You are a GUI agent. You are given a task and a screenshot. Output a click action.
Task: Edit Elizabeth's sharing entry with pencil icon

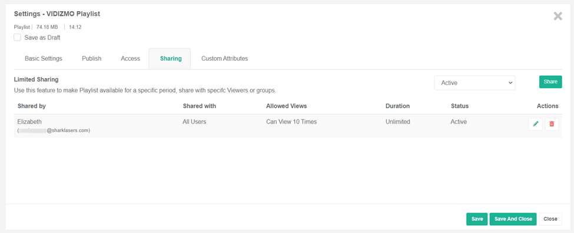[x=536, y=124]
